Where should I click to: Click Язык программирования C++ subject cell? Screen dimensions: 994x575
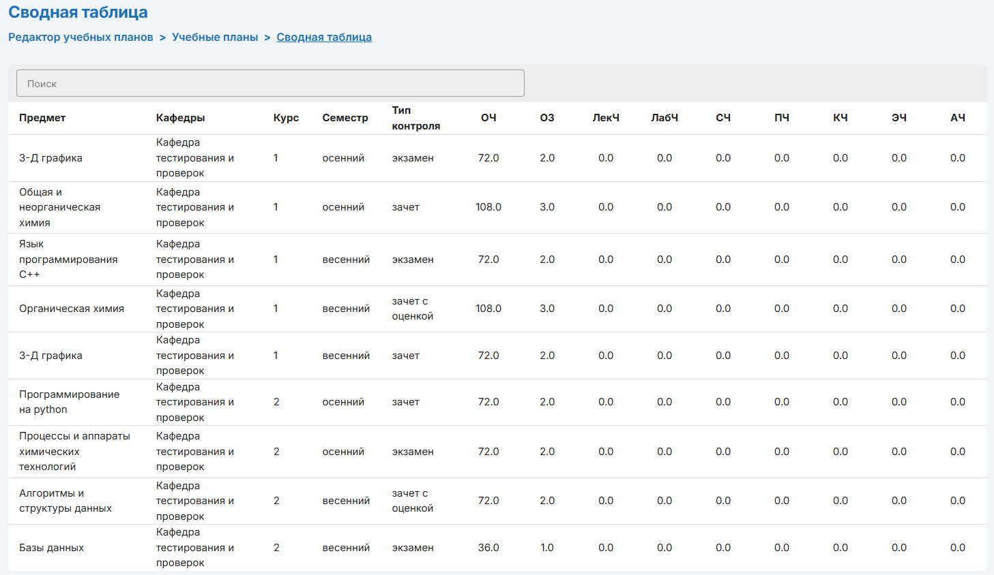pos(68,260)
